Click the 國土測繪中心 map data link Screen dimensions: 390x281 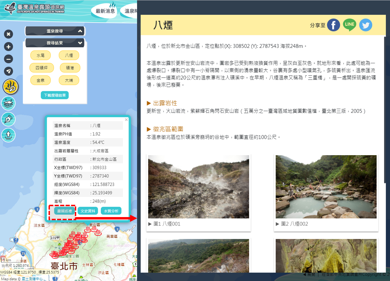coord(32,279)
